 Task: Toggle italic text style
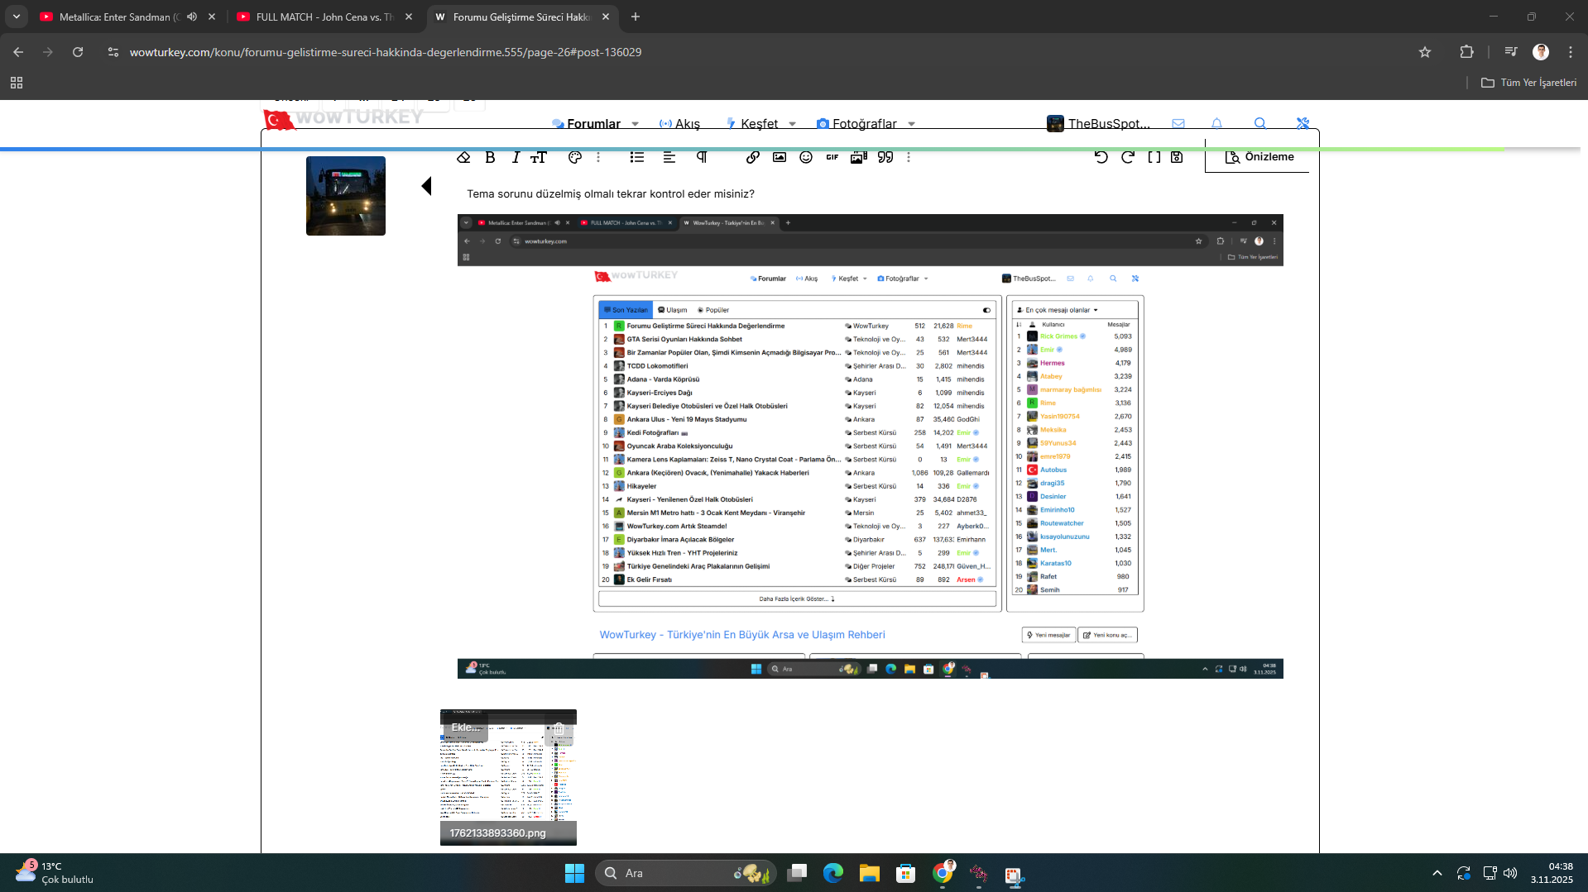tap(515, 157)
